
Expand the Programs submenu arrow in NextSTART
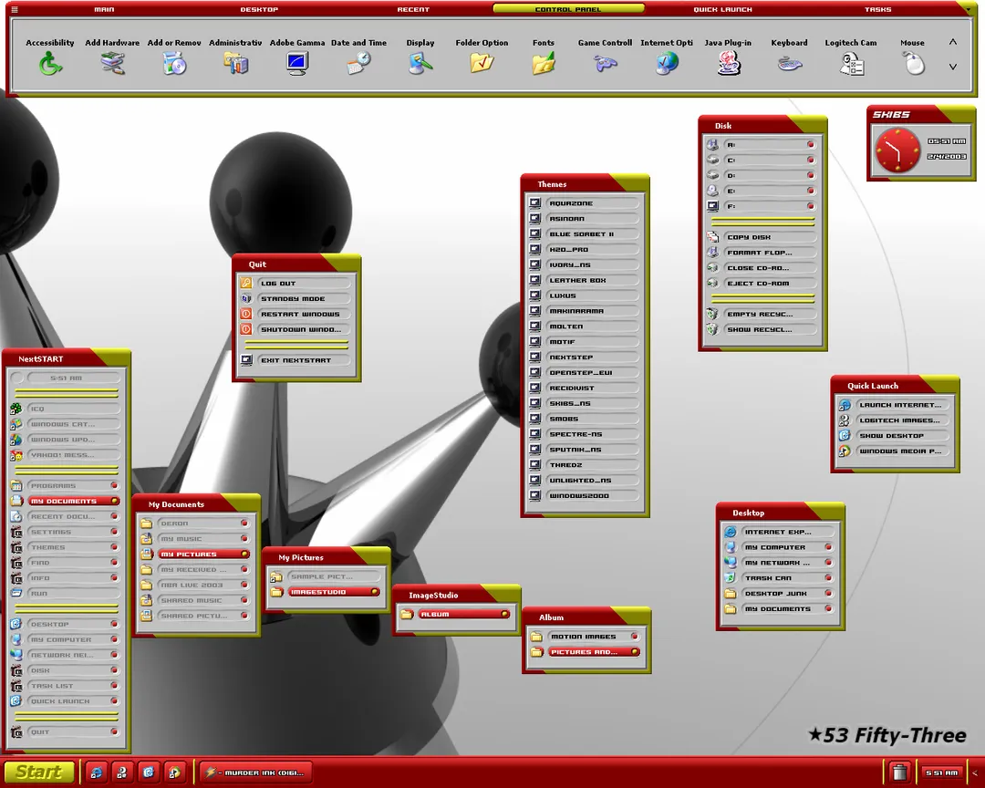pyautogui.click(x=114, y=485)
